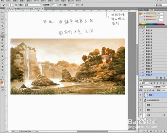167x133 pixels.
Task: Select the History Brush tool
Action: [x=2, y=43]
